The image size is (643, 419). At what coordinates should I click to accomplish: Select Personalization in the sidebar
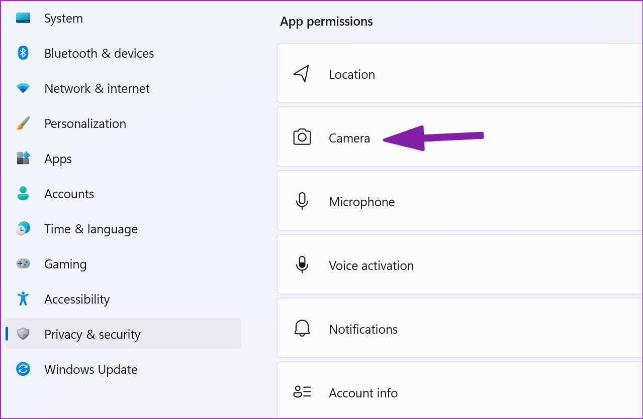click(123, 123)
